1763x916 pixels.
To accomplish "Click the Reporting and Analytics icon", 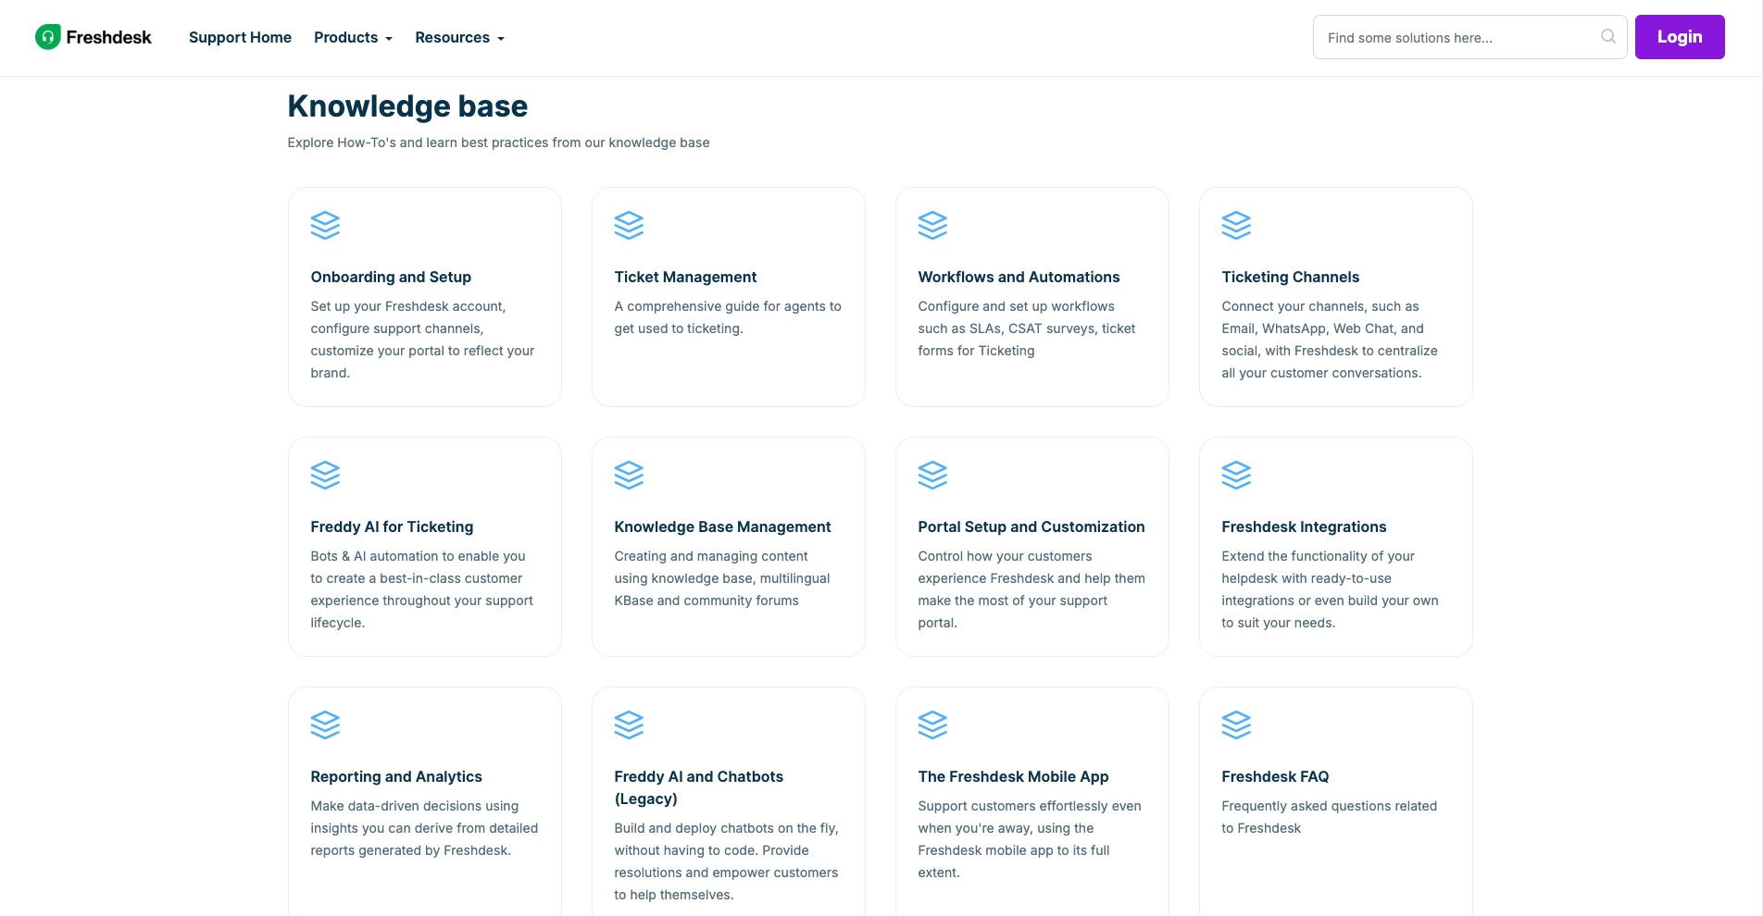I will tap(325, 724).
